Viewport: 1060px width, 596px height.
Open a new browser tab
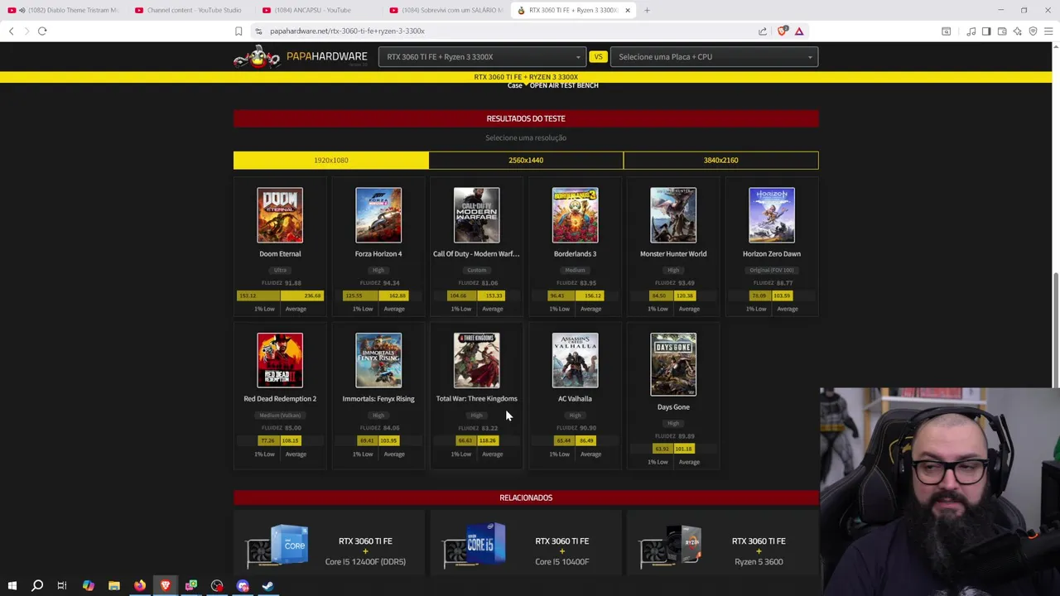click(647, 10)
